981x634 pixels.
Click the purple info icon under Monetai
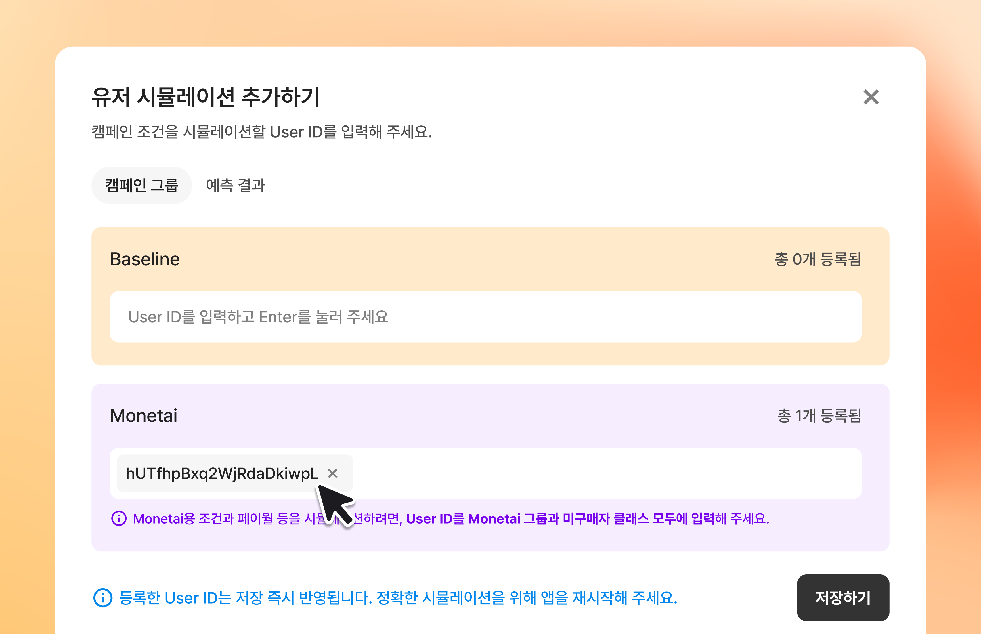point(119,518)
